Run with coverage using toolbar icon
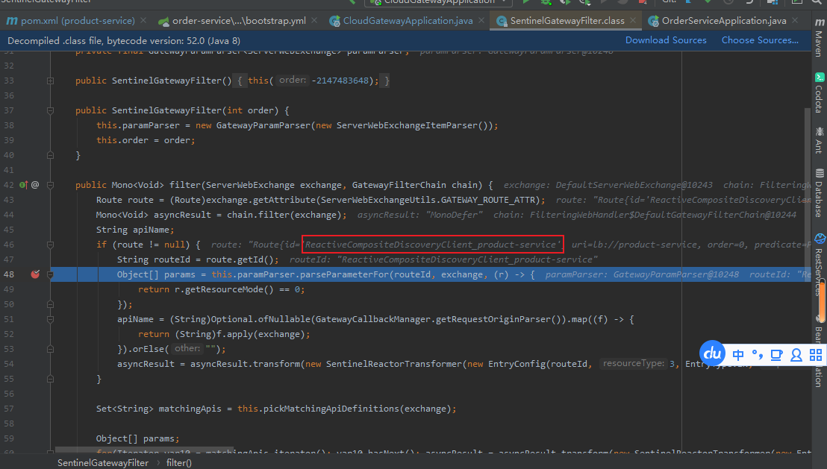Viewport: 827px width, 469px height. [x=567, y=4]
